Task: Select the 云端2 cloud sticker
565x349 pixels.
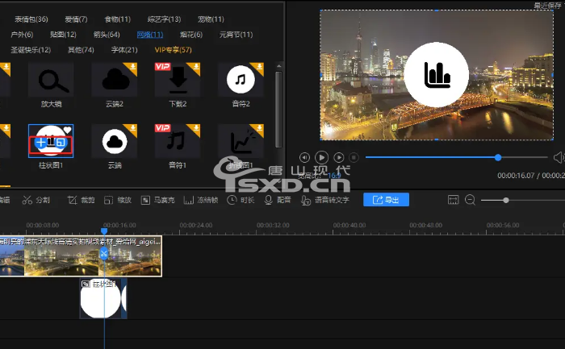Action: (x=115, y=80)
